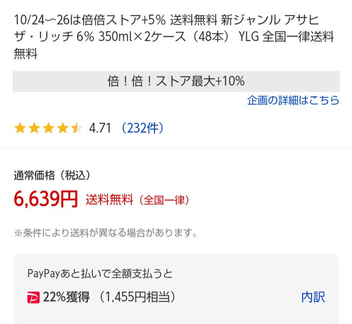Click the red 6,639円 price

(x=46, y=199)
